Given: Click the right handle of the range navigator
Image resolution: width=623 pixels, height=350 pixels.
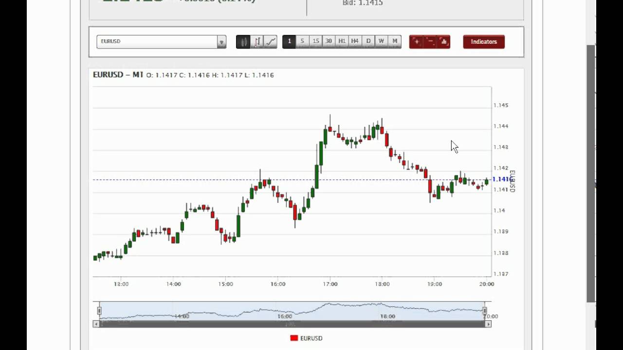Looking at the screenshot, I should (485, 311).
